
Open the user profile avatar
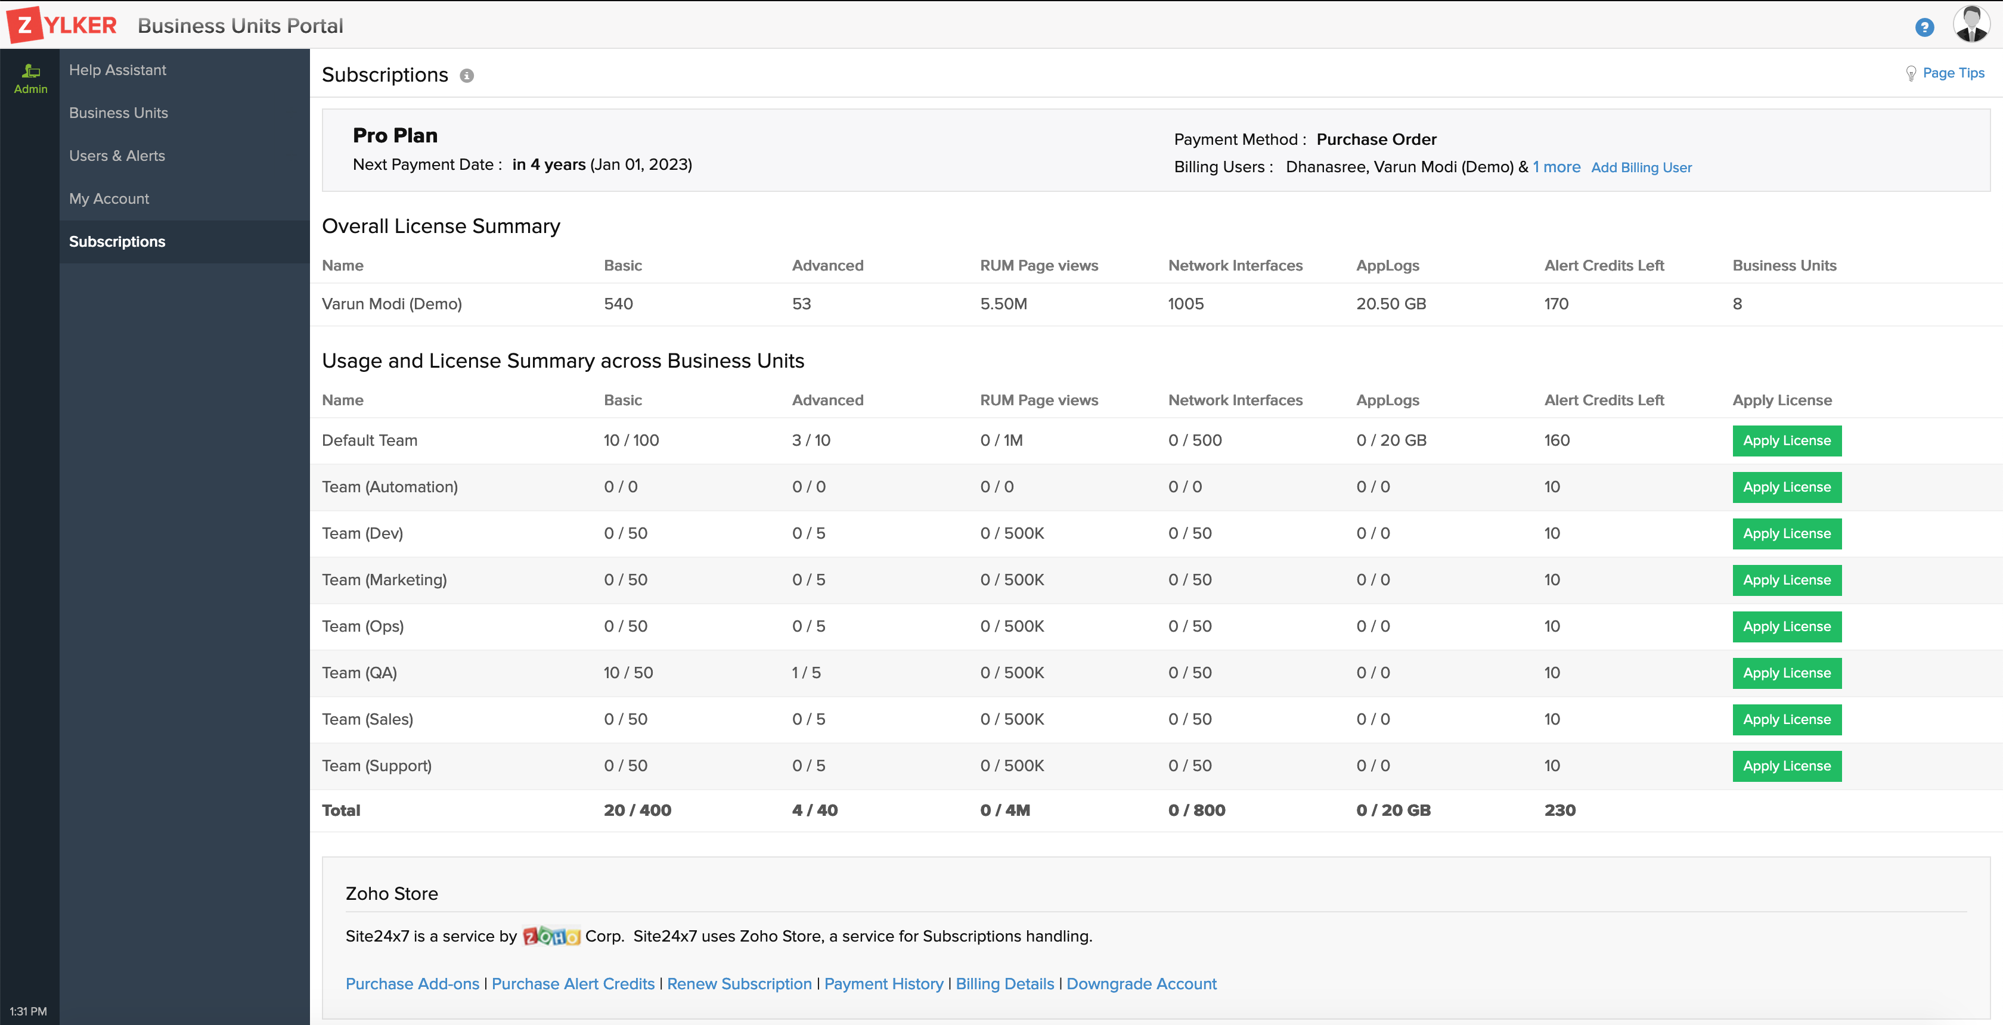[x=1971, y=25]
